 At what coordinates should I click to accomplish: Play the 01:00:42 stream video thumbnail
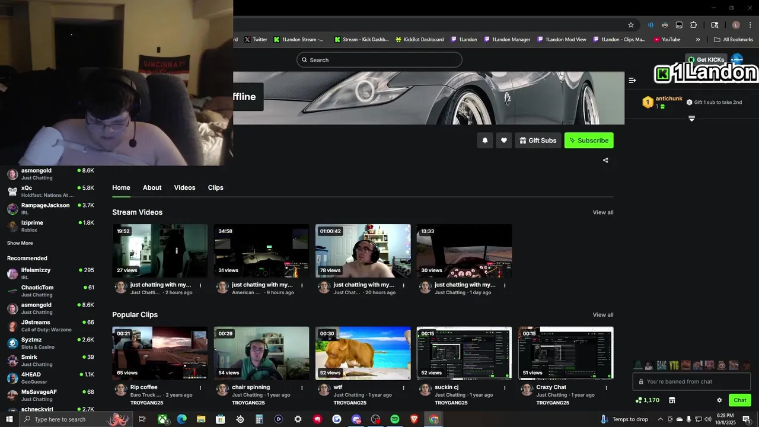363,251
